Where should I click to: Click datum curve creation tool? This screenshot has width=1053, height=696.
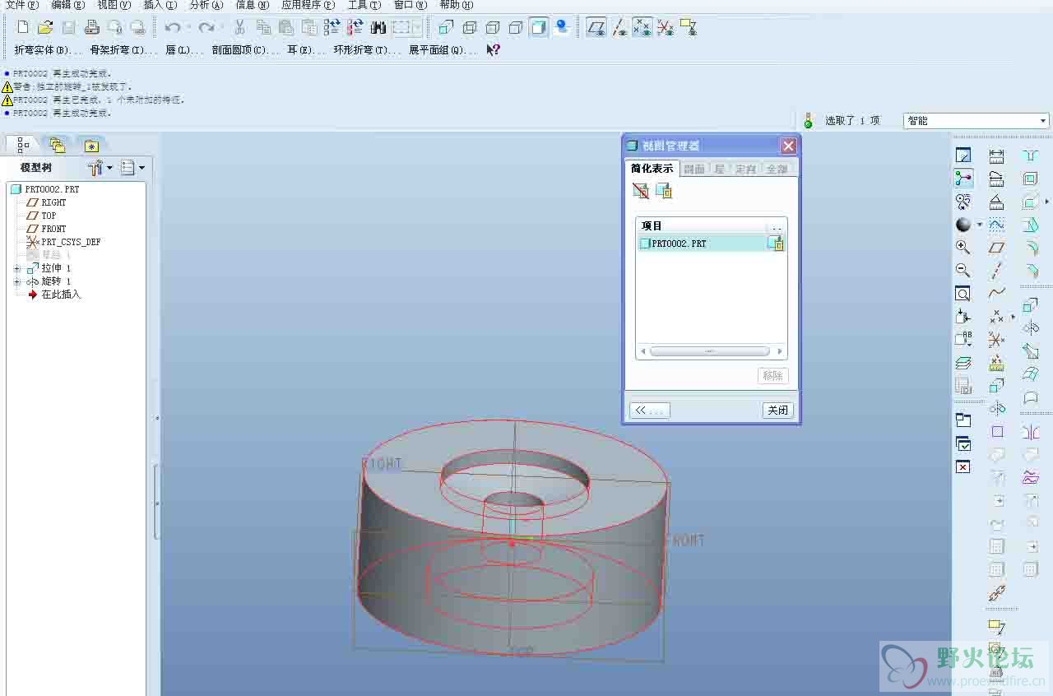coord(997,293)
